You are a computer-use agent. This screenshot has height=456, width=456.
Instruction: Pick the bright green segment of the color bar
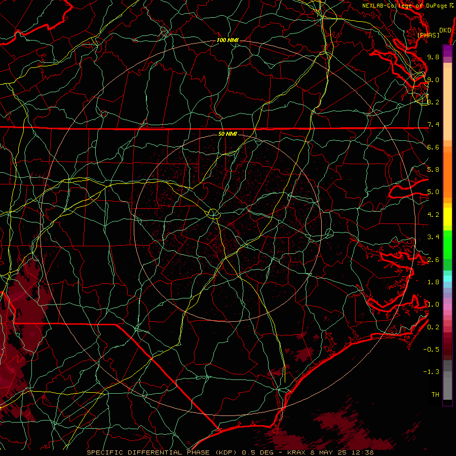tap(447, 244)
